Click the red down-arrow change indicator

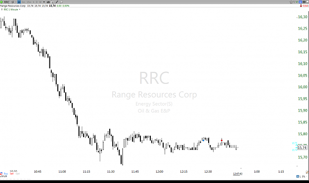pos(301,6)
